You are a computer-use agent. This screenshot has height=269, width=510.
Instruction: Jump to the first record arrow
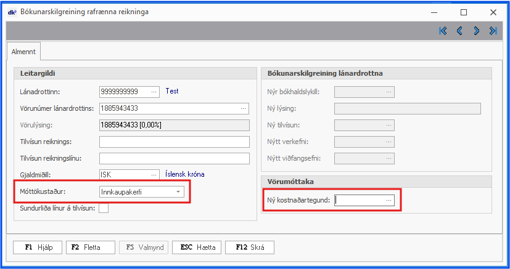(x=443, y=31)
